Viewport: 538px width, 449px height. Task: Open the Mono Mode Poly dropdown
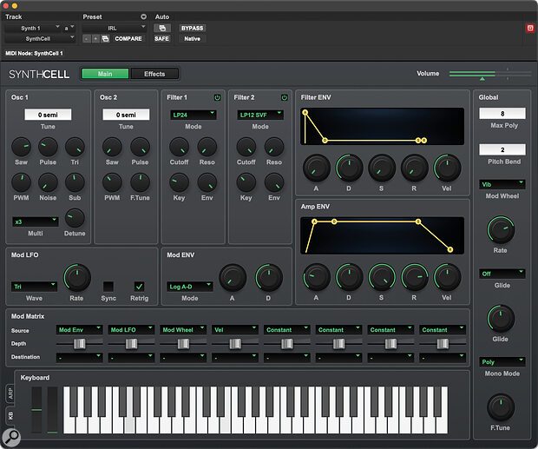pos(502,362)
